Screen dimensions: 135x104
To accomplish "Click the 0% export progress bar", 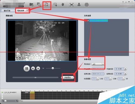I will click(35, 77).
